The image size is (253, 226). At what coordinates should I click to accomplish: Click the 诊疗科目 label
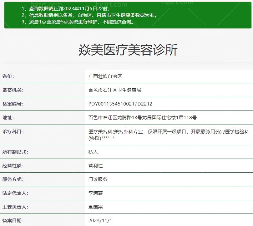pos(13,132)
